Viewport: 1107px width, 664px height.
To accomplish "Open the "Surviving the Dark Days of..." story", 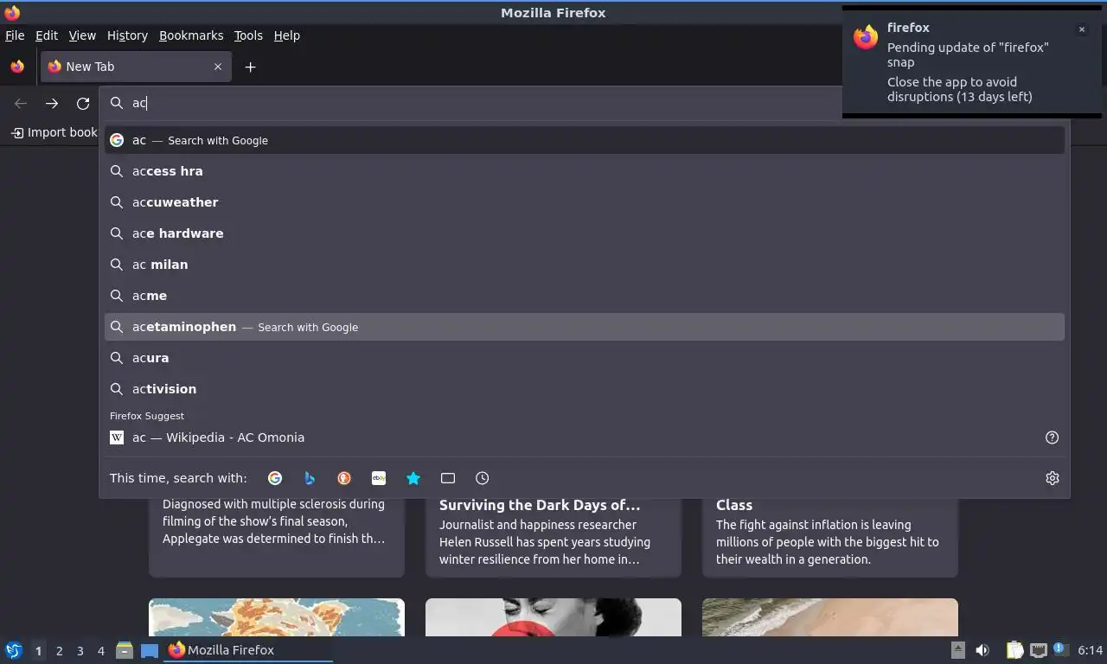I will coord(553,538).
